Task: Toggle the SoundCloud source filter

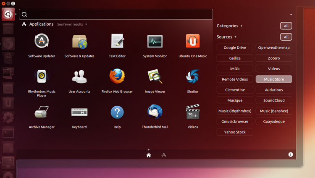Action: pyautogui.click(x=274, y=100)
